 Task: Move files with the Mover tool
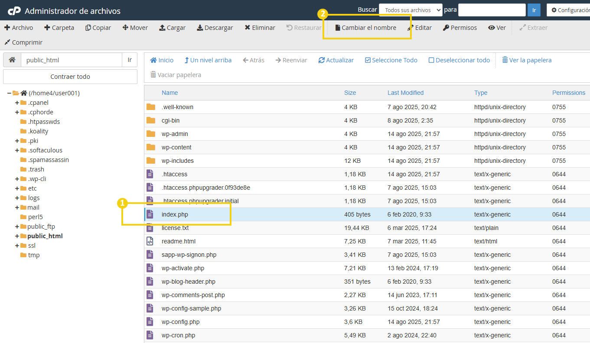pos(135,27)
